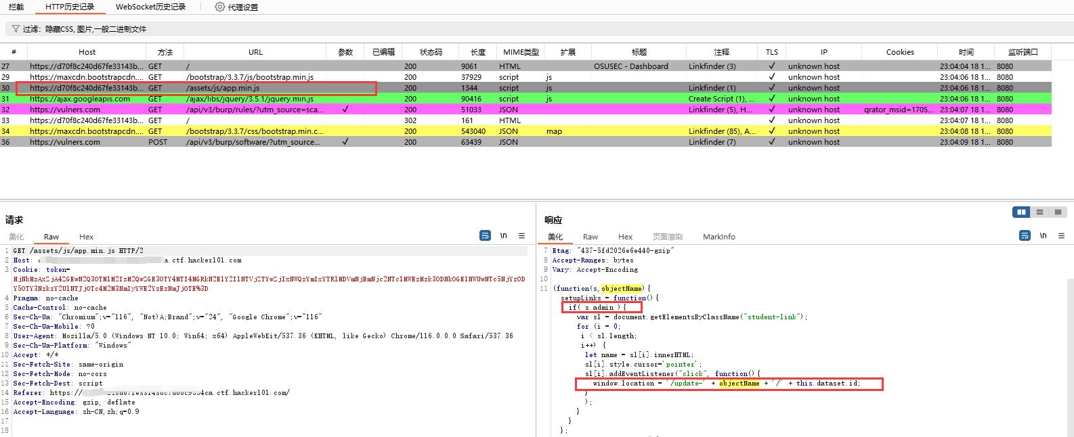
Task: Sort by the 已编辑 column header
Action: click(x=383, y=52)
